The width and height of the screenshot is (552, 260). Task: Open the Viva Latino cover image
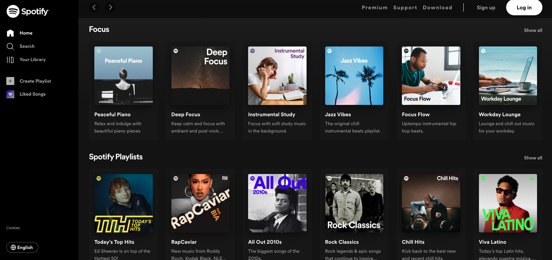pos(508,203)
